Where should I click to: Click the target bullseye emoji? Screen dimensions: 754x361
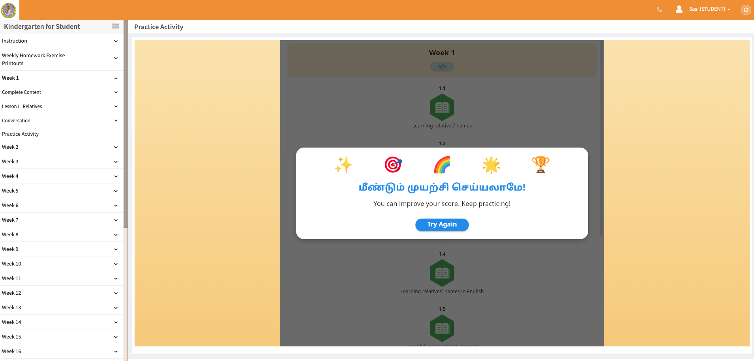[x=393, y=165]
